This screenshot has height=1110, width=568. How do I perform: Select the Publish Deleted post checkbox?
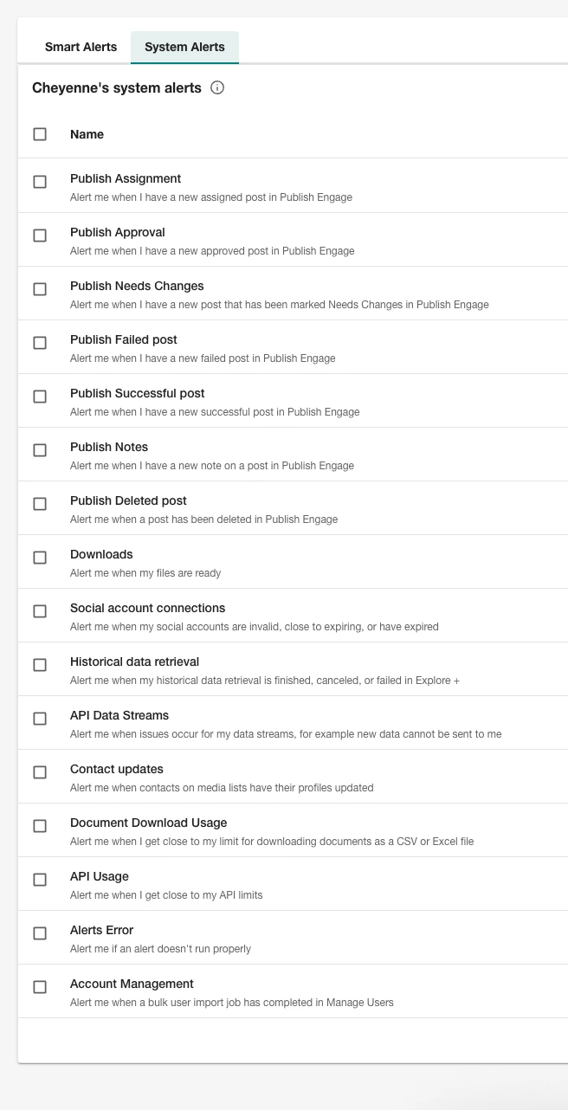coord(40,504)
